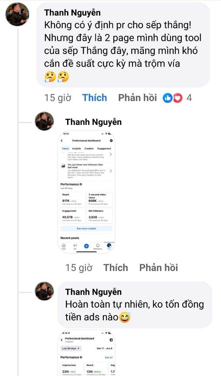Tap the back arrow in first dashboard screenshot
Viewport: 221px width, 376px height.
coord(61,141)
